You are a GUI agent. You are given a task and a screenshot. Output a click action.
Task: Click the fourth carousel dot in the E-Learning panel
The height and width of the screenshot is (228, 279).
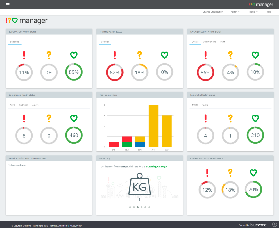point(141,207)
